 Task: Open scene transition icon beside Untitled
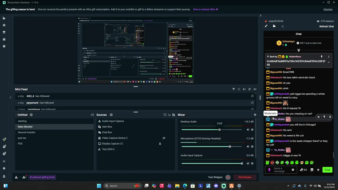pos(92,115)
